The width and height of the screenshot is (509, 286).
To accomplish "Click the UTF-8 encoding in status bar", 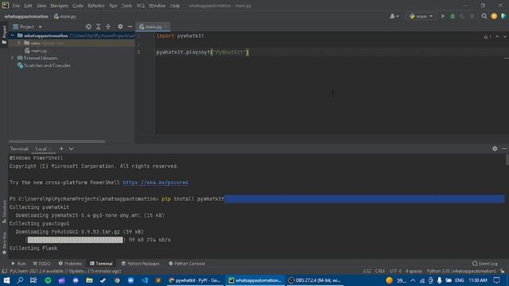I will (x=395, y=271).
